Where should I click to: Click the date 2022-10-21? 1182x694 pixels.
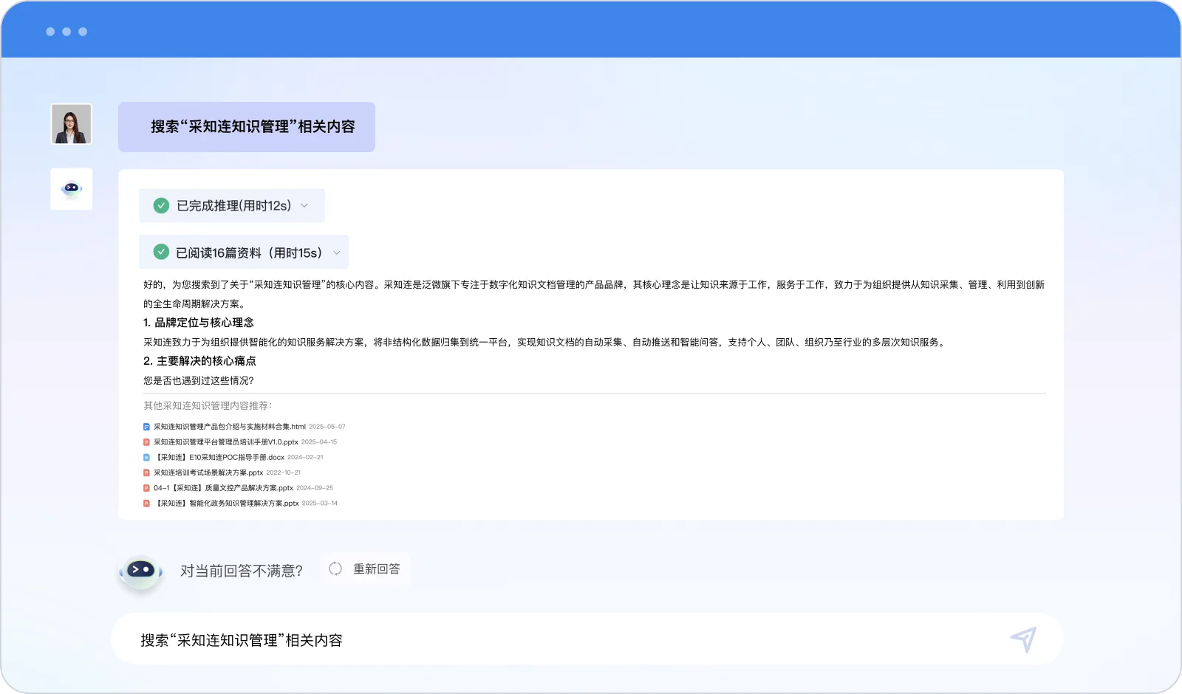(x=284, y=473)
